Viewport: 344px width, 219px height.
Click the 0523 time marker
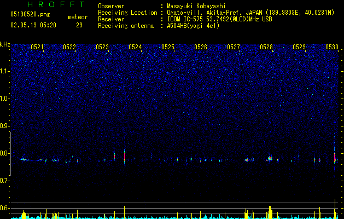click(x=102, y=47)
